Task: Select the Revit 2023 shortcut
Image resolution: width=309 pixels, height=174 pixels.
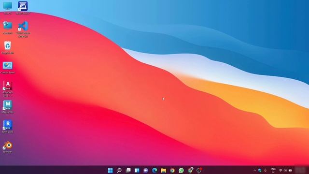Action: pos(8,127)
